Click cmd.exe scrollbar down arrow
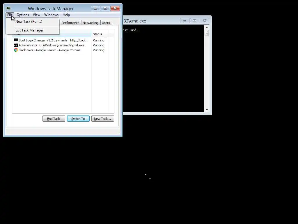The image size is (298, 224). 207,110
